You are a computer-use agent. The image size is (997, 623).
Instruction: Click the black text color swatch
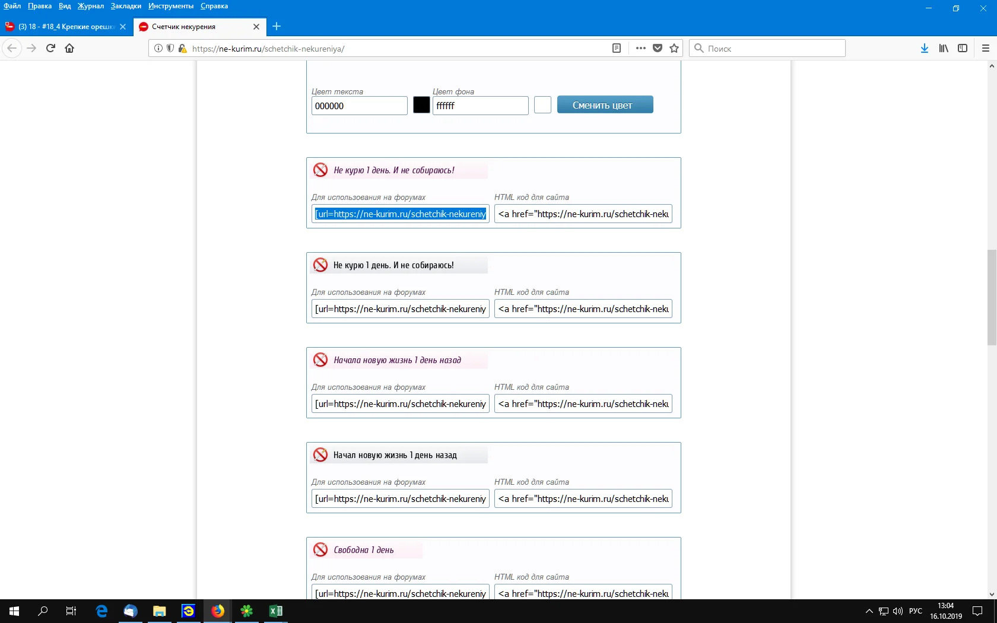tap(421, 105)
